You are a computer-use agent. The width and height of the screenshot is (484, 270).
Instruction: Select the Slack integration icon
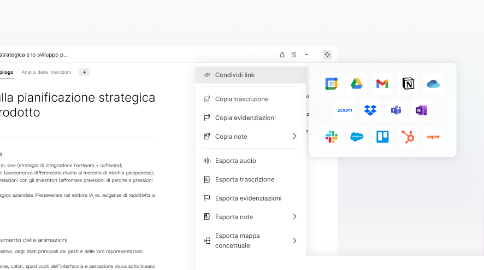332,137
